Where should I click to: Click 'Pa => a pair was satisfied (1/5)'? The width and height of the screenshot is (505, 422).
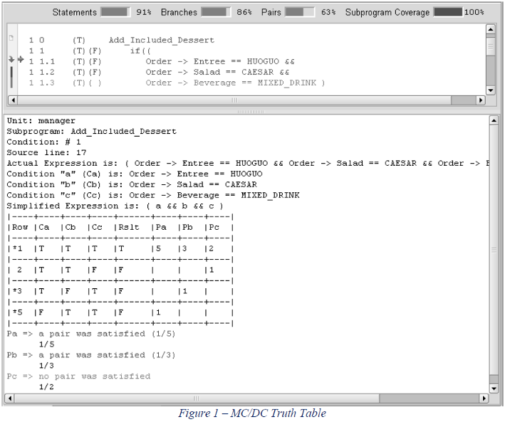[91, 334]
